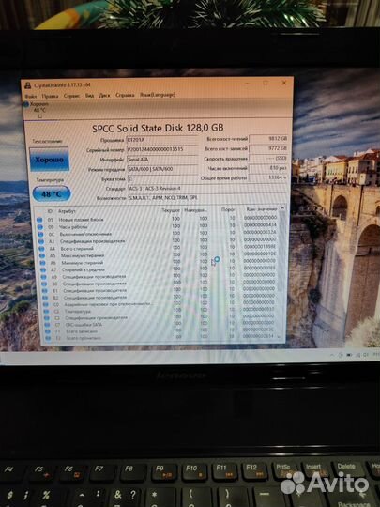Open the Сервис menu

click(x=71, y=96)
